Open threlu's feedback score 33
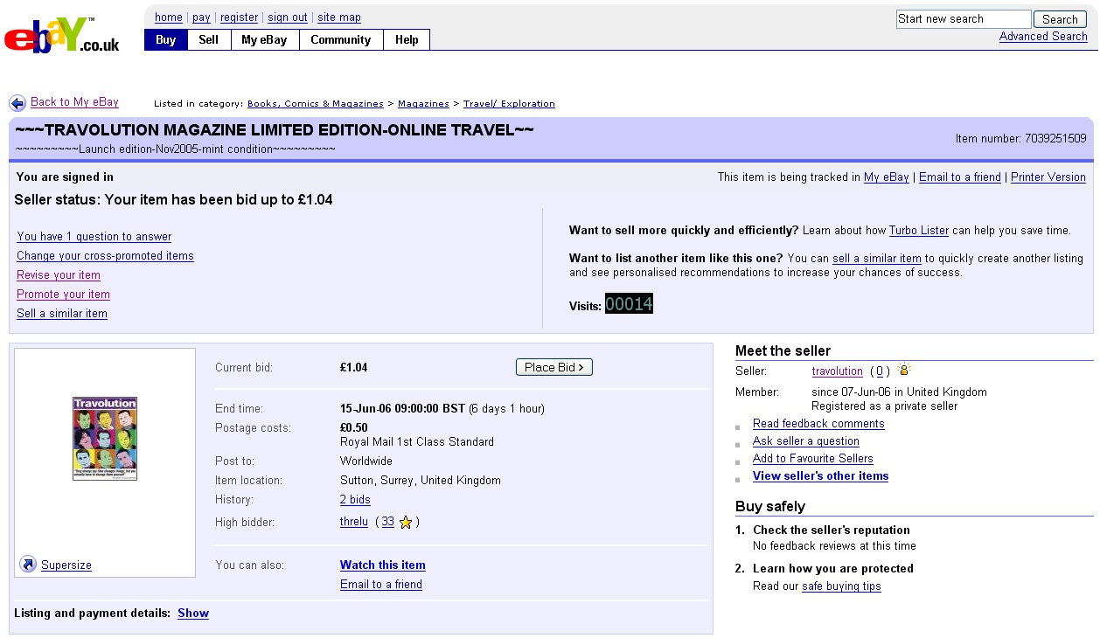 point(388,522)
